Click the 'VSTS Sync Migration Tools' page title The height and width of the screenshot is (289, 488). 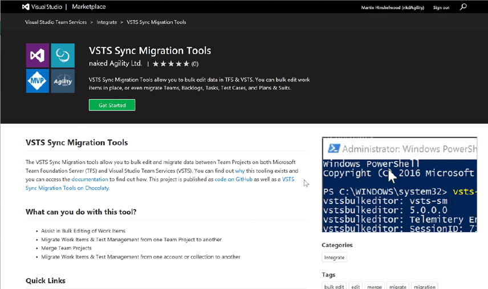(150, 50)
